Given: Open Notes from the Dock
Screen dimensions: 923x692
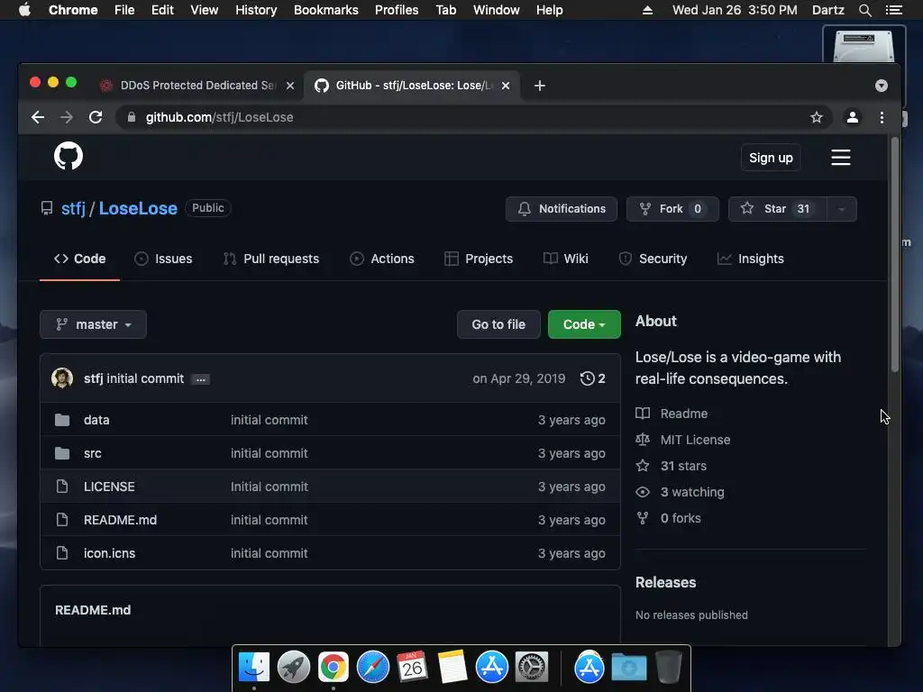Looking at the screenshot, I should 452,667.
